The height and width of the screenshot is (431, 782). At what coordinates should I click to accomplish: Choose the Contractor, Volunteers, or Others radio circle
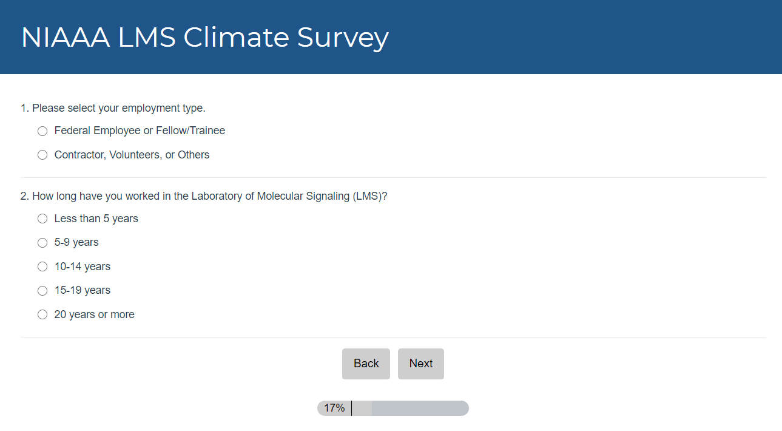click(42, 155)
